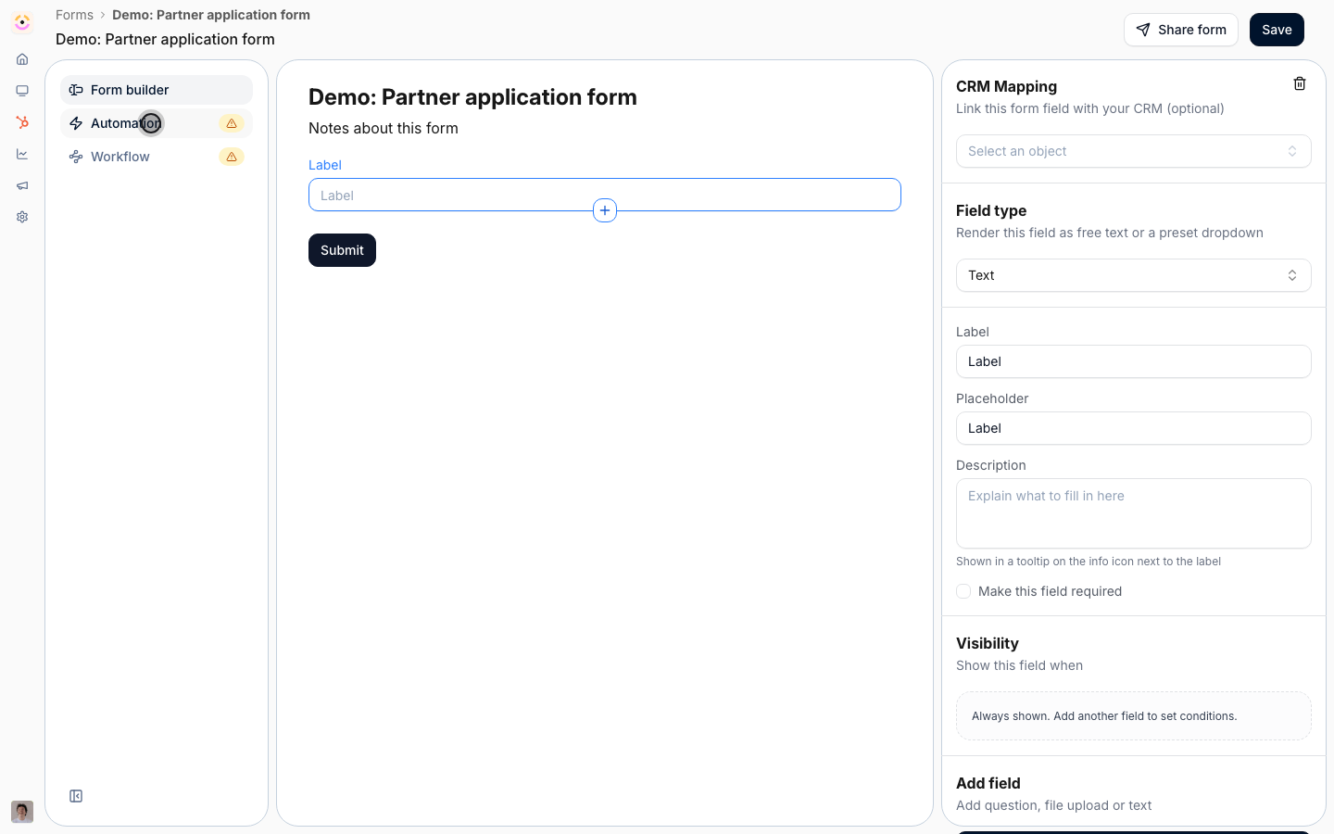Edit the Placeholder input in the settings panel
The width and height of the screenshot is (1334, 834).
point(1134,428)
